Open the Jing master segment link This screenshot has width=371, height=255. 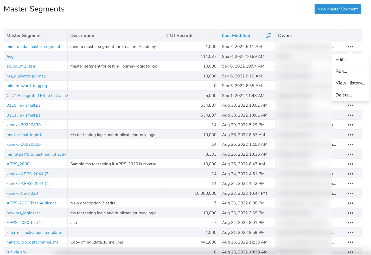tap(10, 57)
